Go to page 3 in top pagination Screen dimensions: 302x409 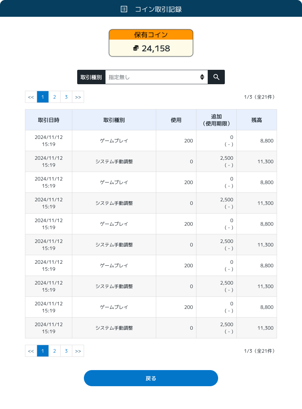[66, 97]
